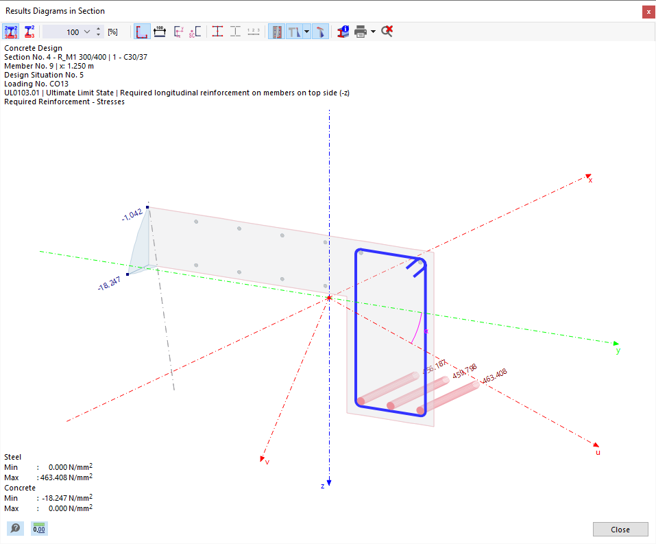Click the 'Design Situation No. 5' text
The image size is (656, 544).
(x=43, y=75)
